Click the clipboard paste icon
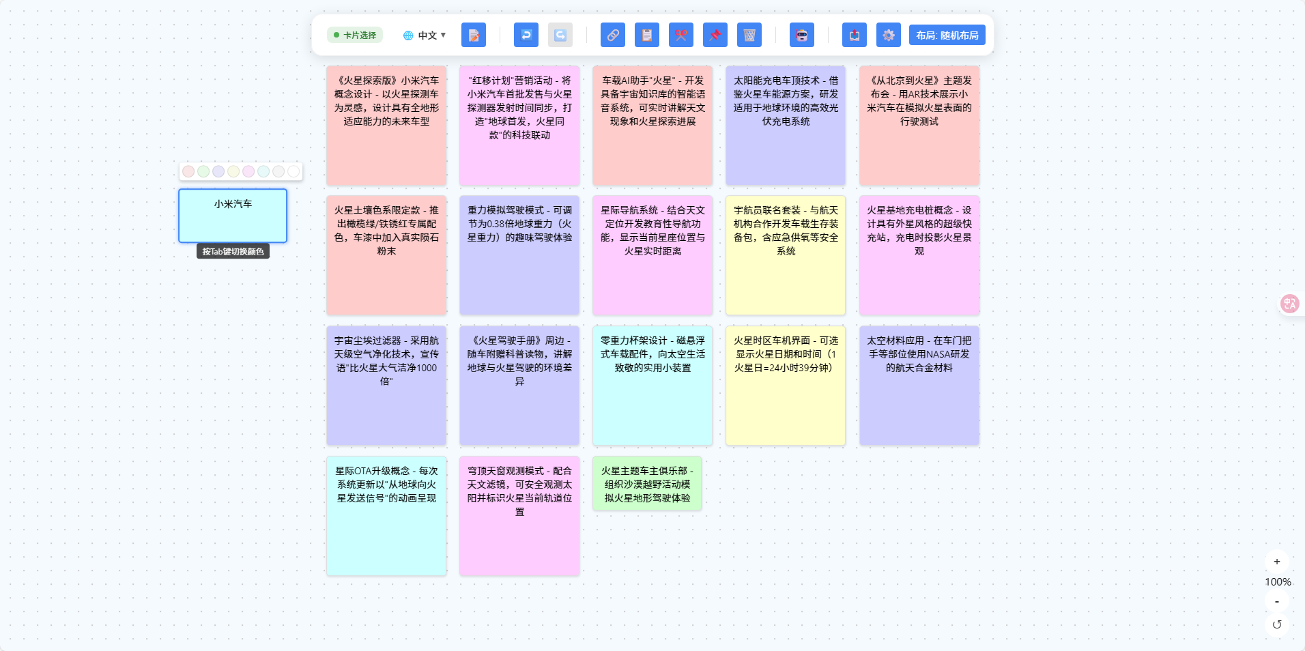 click(x=647, y=35)
